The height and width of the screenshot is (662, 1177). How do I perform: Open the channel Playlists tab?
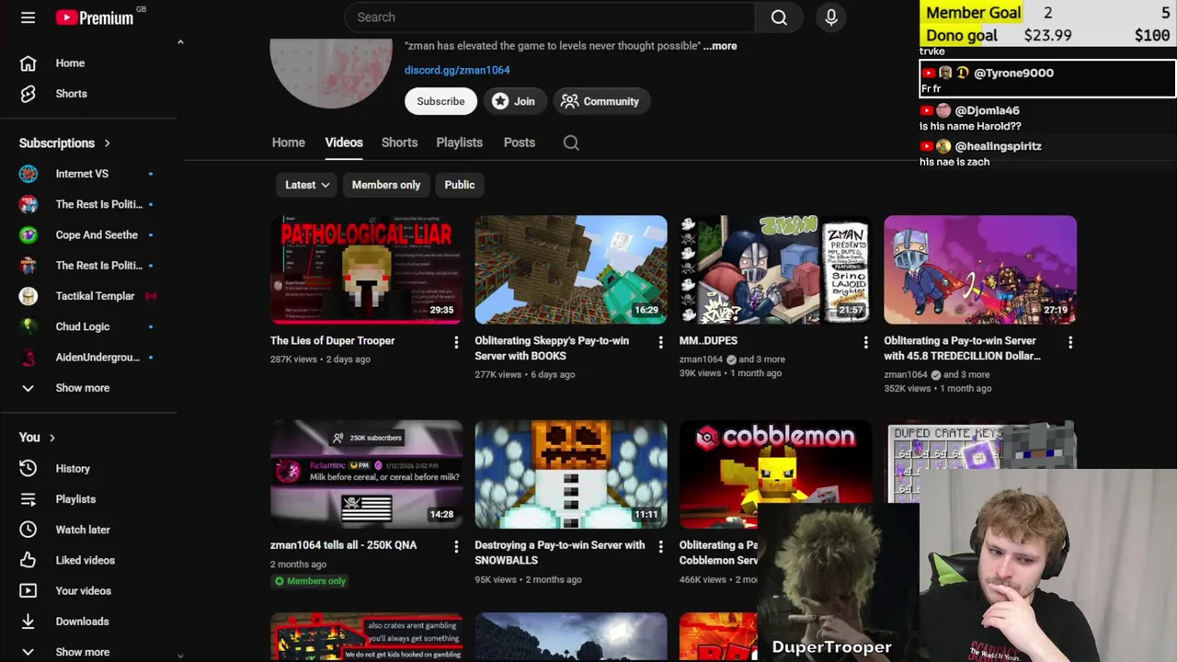(x=459, y=143)
